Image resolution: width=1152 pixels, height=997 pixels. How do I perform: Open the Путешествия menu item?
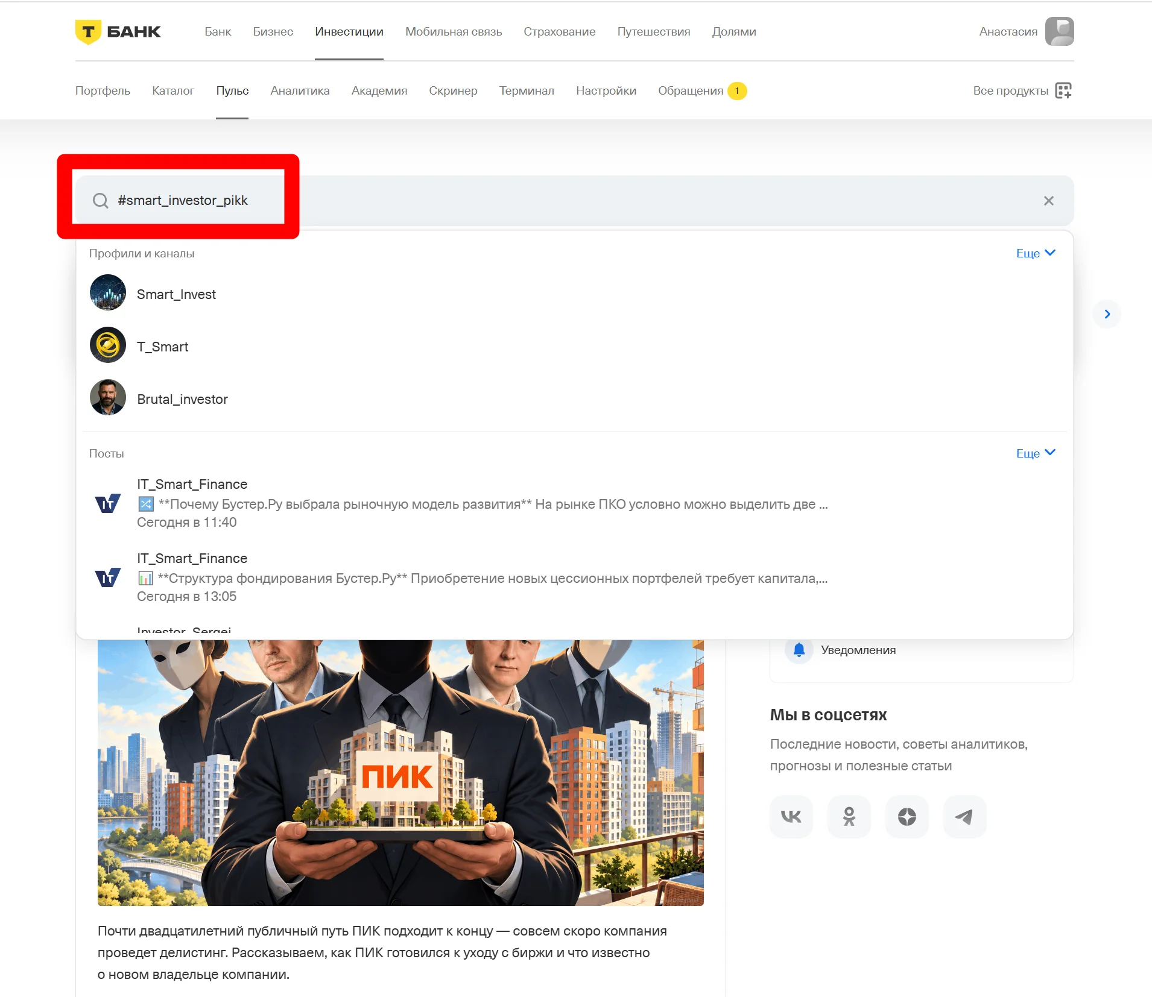pyautogui.click(x=654, y=31)
